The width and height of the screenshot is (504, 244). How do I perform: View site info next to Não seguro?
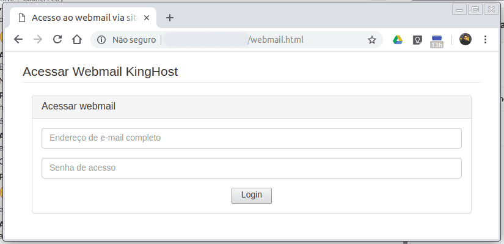click(x=101, y=40)
